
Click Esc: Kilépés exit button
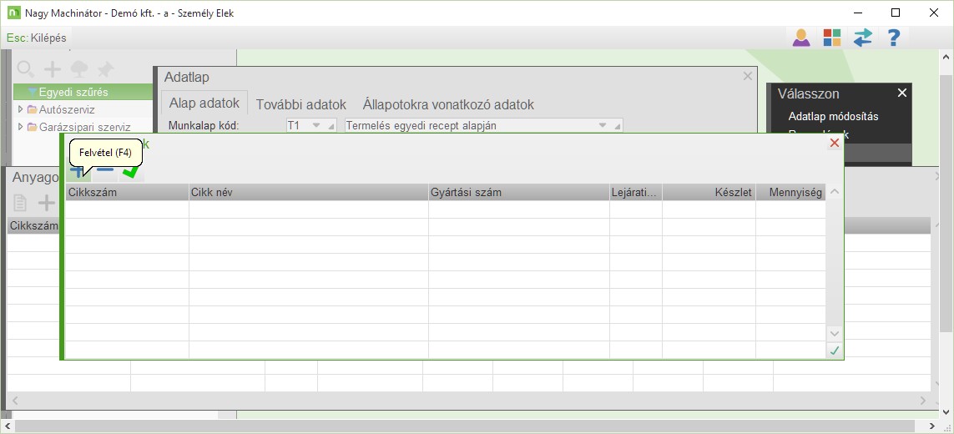pyautogui.click(x=37, y=38)
